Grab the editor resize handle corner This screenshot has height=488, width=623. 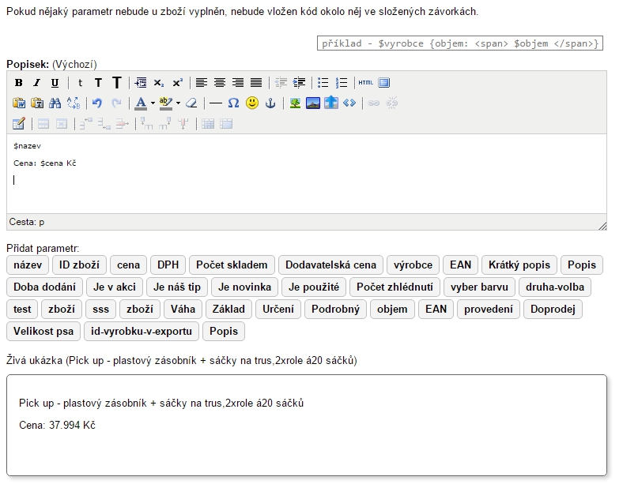(602, 226)
